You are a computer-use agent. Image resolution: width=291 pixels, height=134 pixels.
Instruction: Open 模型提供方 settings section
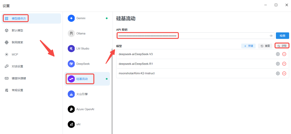pos(31,19)
